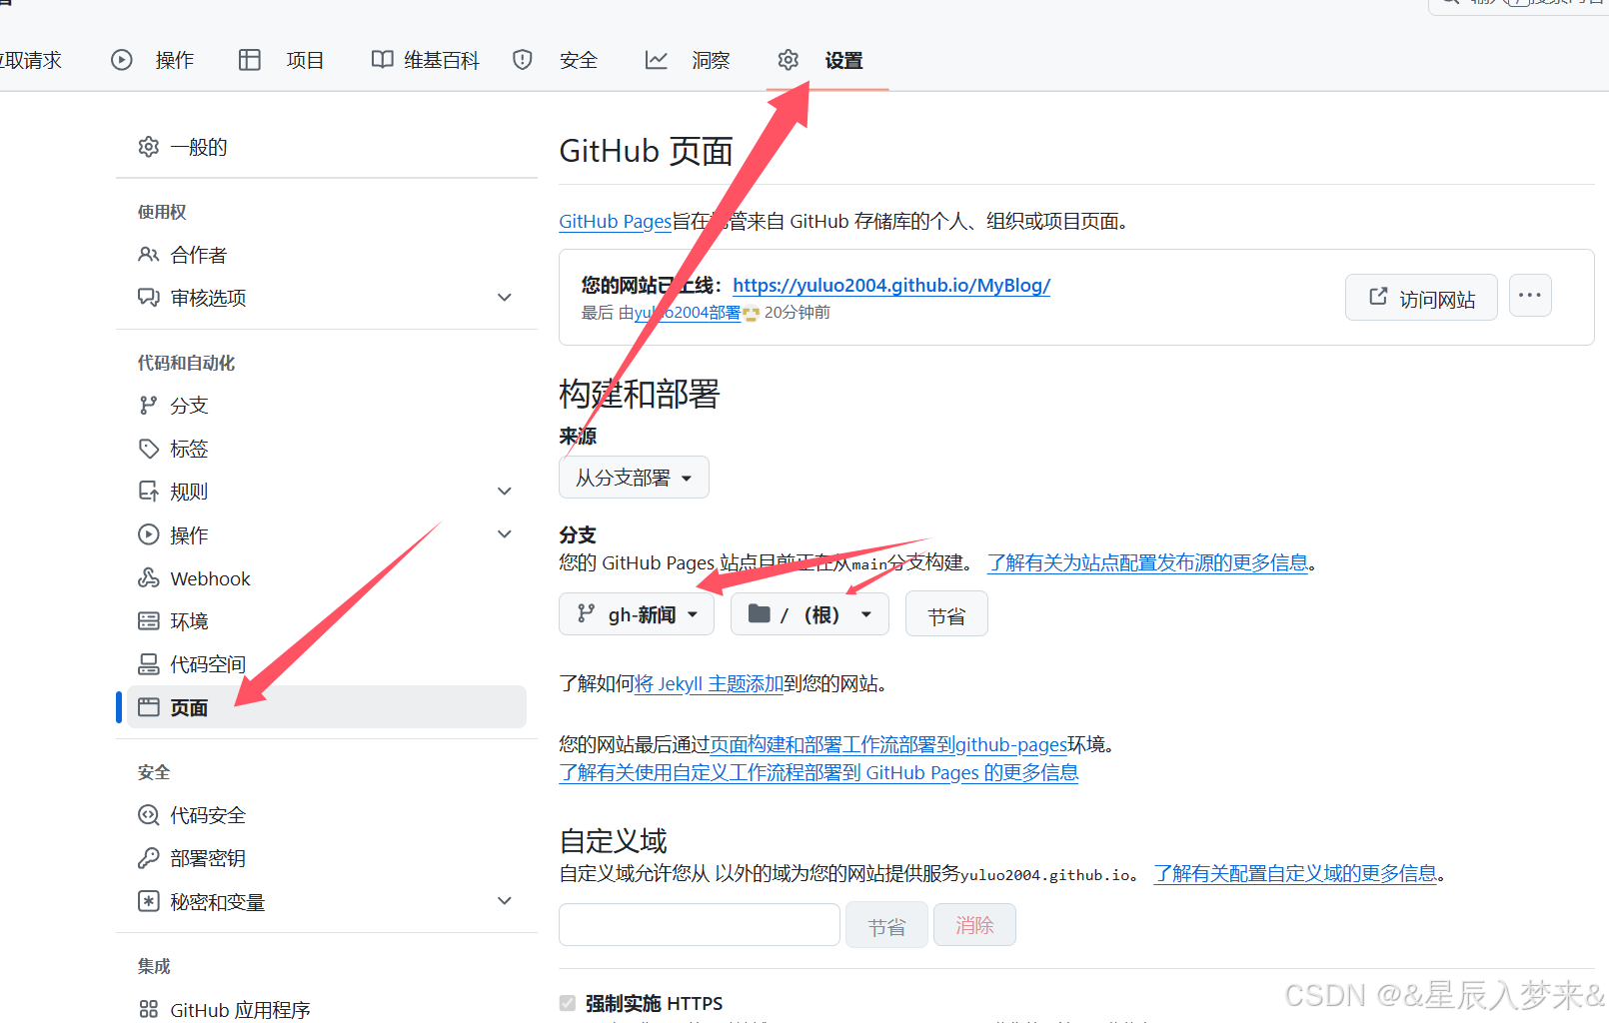Open the 从分支部署 source dropdown
The image size is (1609, 1023).
coord(633,477)
